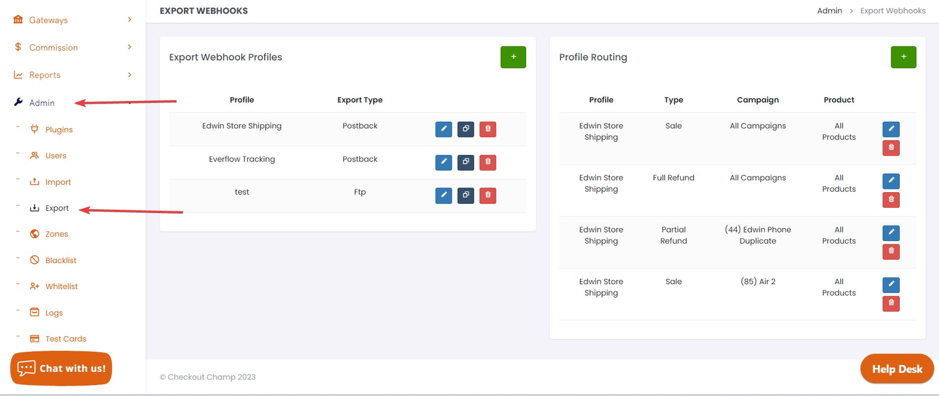
Task: Expand the Gateways menu chevron
Action: pos(130,20)
